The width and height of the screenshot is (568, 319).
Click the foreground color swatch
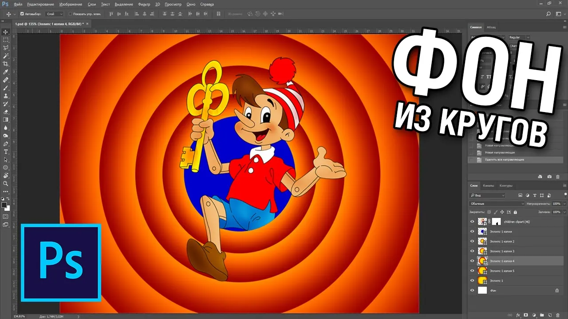(4, 206)
